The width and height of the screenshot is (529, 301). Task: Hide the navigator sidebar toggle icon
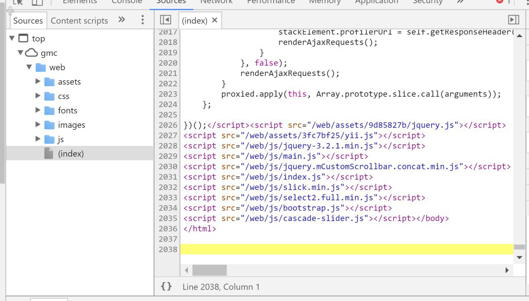click(165, 20)
